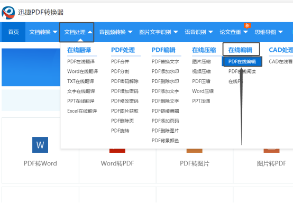293x203 pixels.
Task: Open the PDF转图片 conversion card
Action: (195, 163)
